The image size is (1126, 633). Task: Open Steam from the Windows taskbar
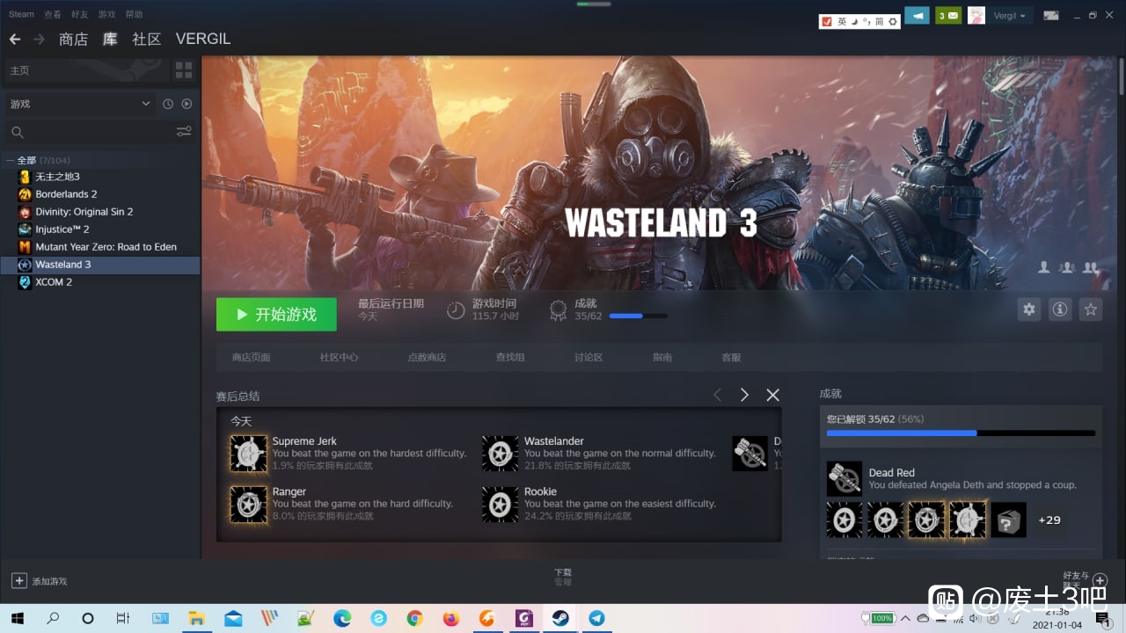(559, 618)
